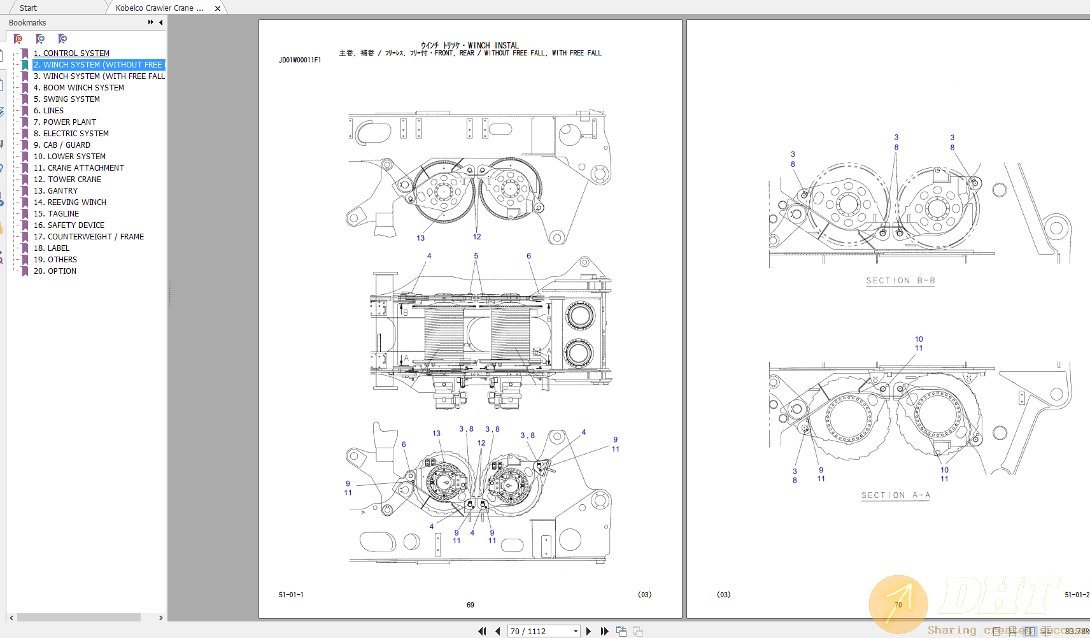The height and width of the screenshot is (638, 1090).
Task: Collapse the Bookmarks side panel
Action: click(161, 22)
